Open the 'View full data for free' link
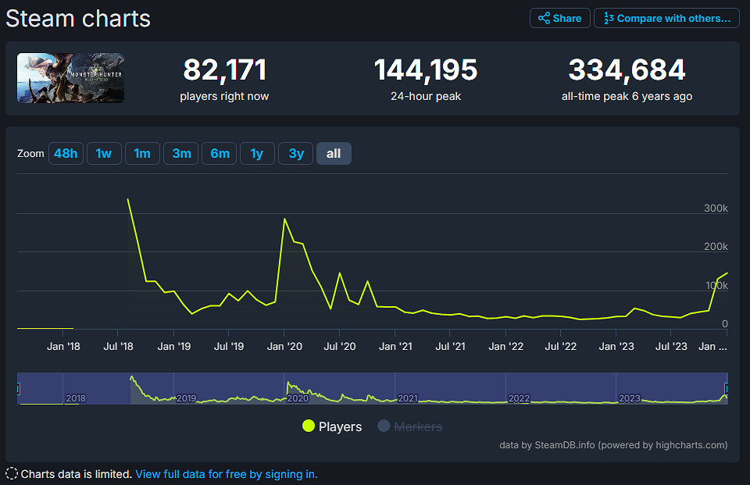Screen dimensions: 750x485 [227, 474]
